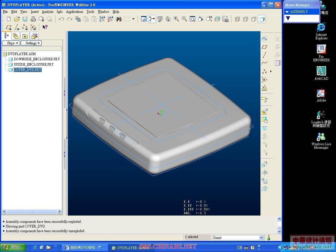336x252 pixels.
Task: Toggle datum planes display on/off
Action: click(9, 27)
